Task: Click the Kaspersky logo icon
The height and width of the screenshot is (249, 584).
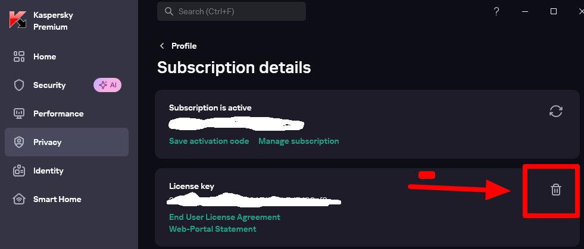Action: [x=18, y=20]
